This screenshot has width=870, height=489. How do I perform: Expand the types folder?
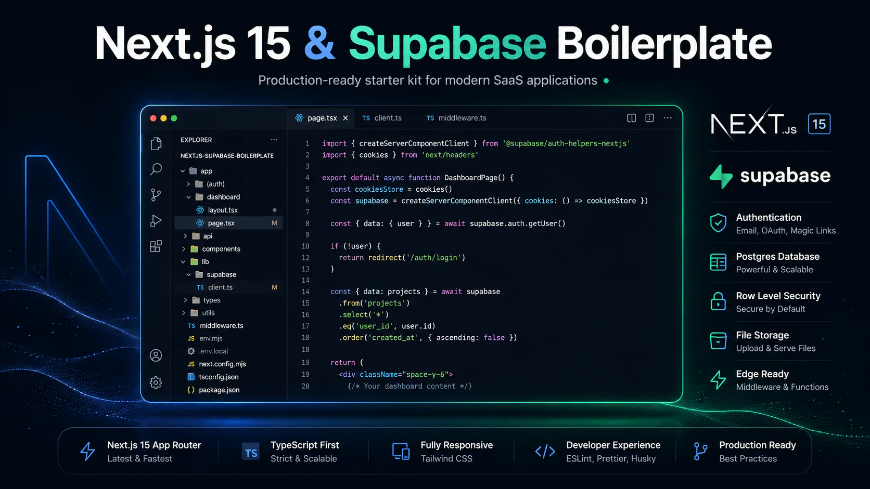point(185,300)
